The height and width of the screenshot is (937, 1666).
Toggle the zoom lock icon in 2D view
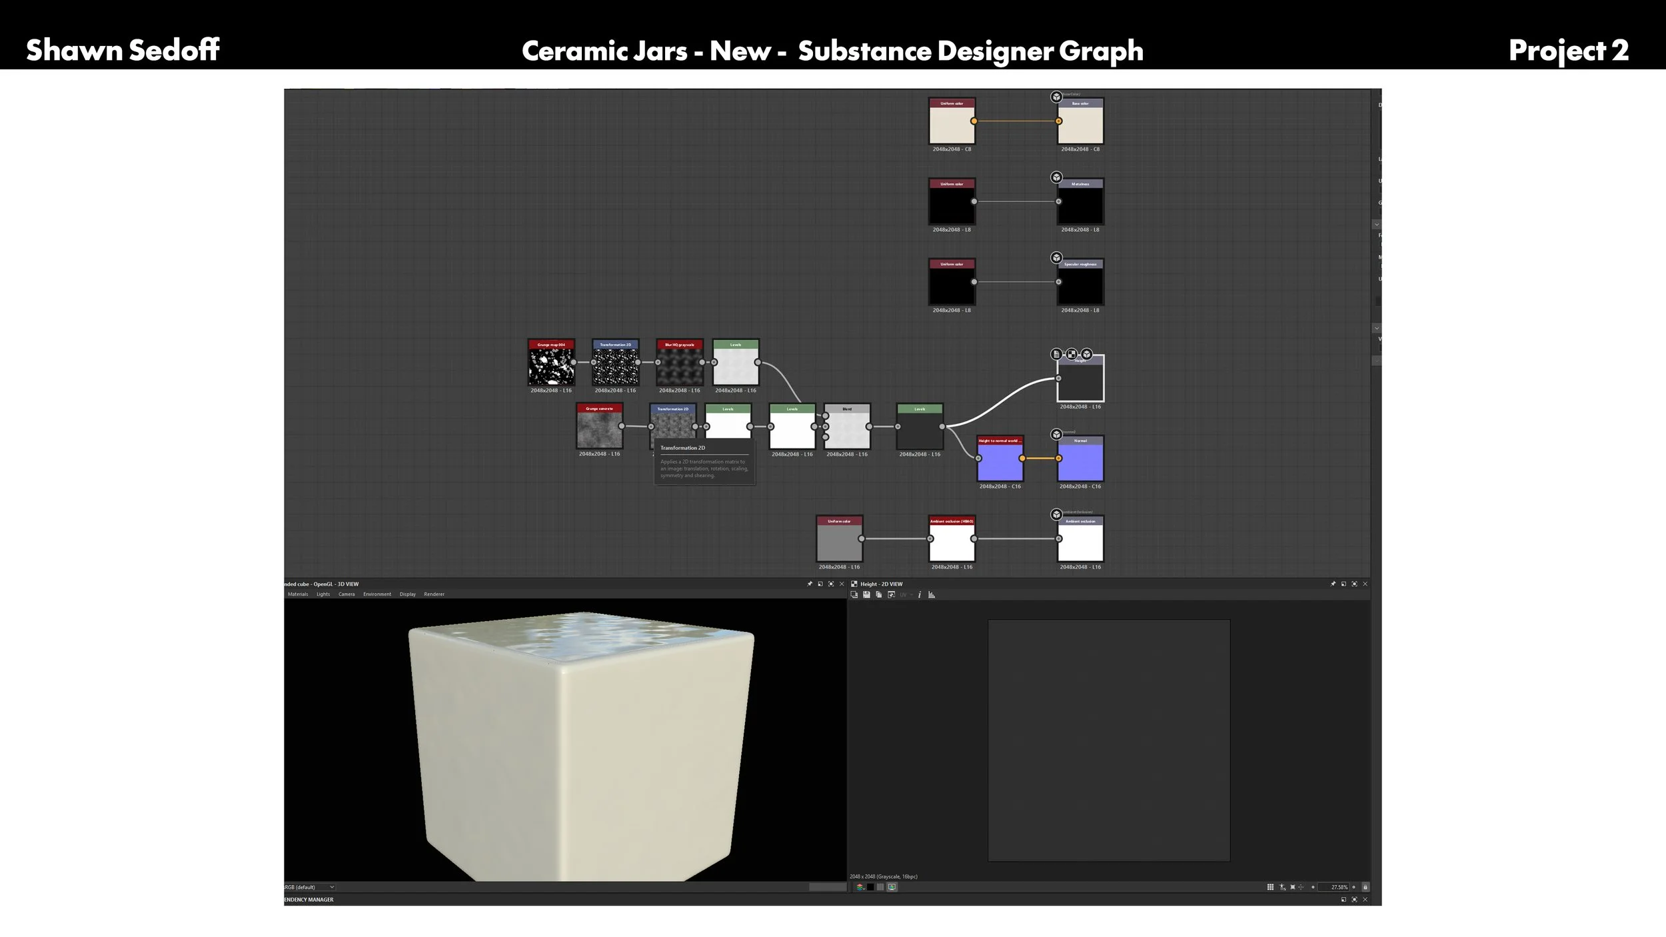(x=1365, y=887)
